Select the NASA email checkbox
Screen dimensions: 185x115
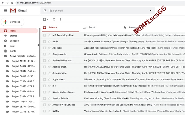pos(45,41)
